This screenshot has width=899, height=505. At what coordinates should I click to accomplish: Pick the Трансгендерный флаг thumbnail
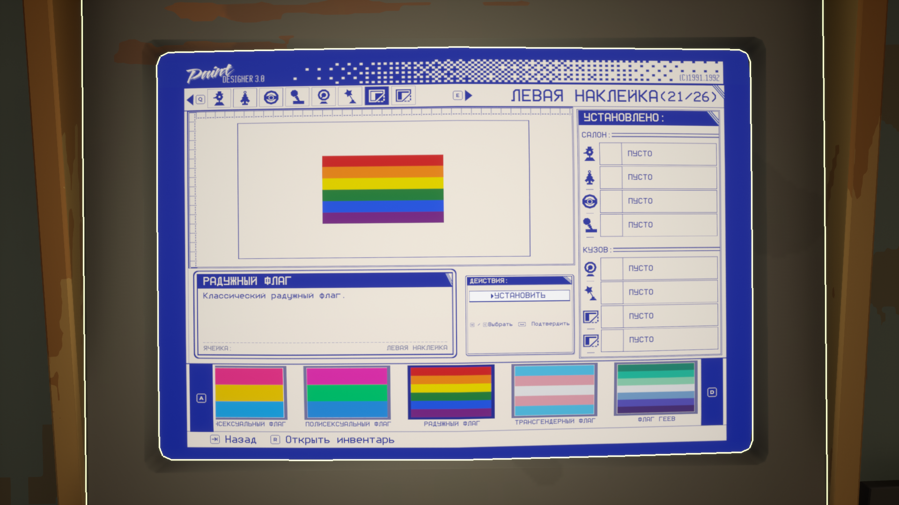click(x=554, y=391)
